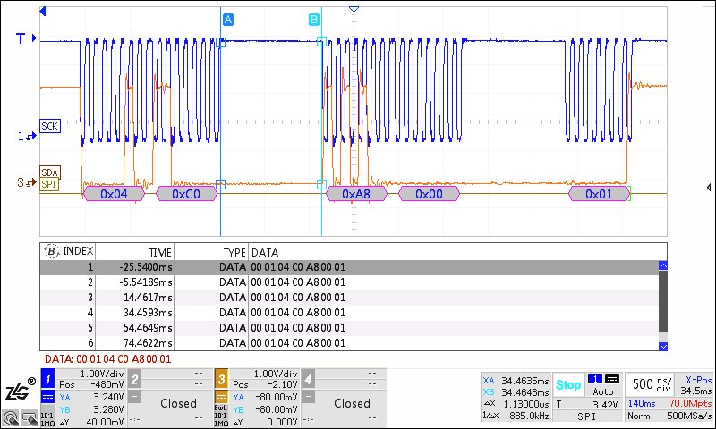Click the trigger level T arrow
716x429 pixels.
[26, 38]
